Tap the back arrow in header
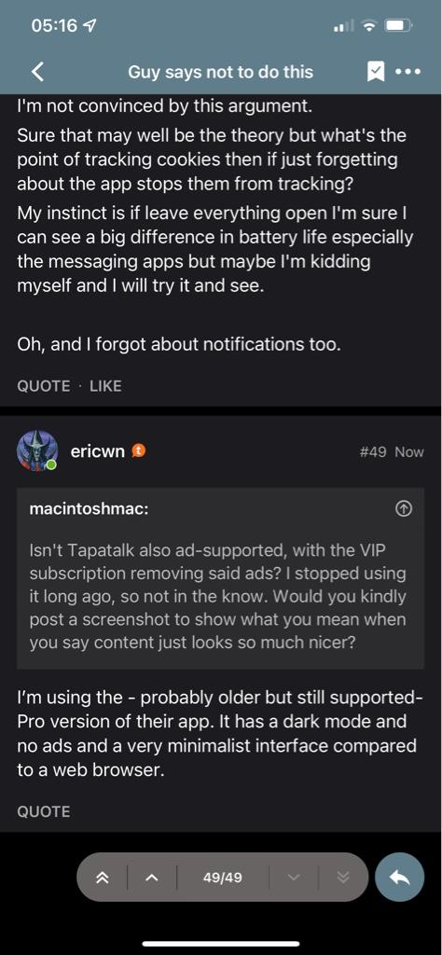The height and width of the screenshot is (955, 442). pos(37,72)
